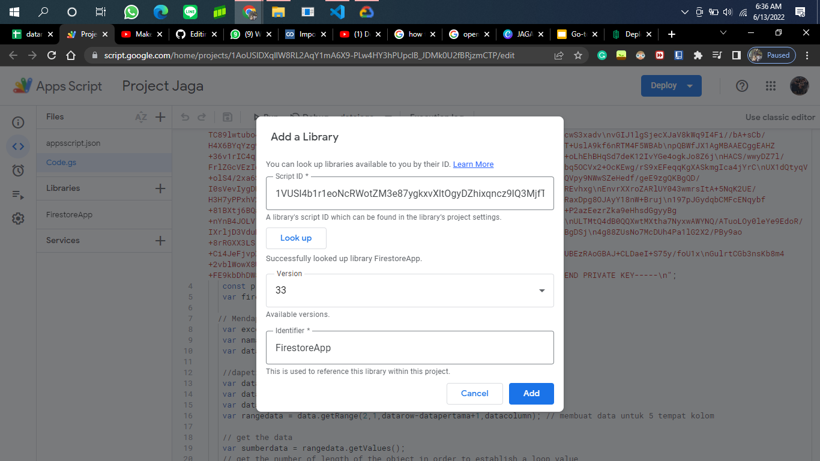Go to Chrome home page icon
Image resolution: width=820 pixels, height=461 pixels.
click(x=71, y=55)
